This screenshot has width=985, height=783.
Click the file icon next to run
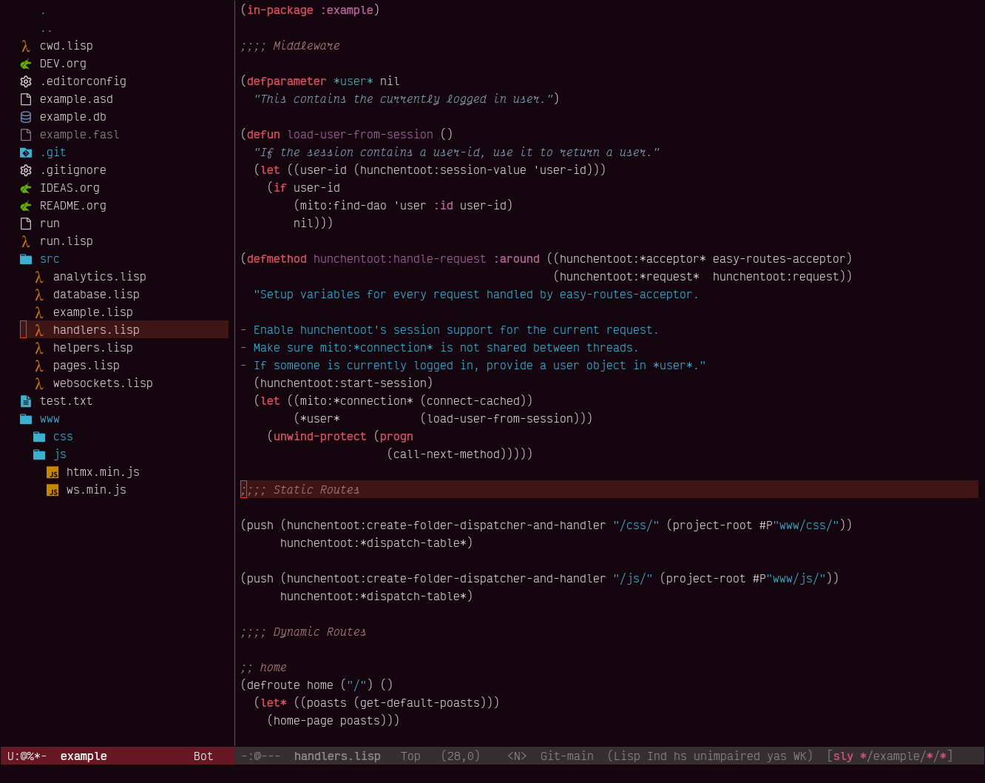click(x=26, y=224)
